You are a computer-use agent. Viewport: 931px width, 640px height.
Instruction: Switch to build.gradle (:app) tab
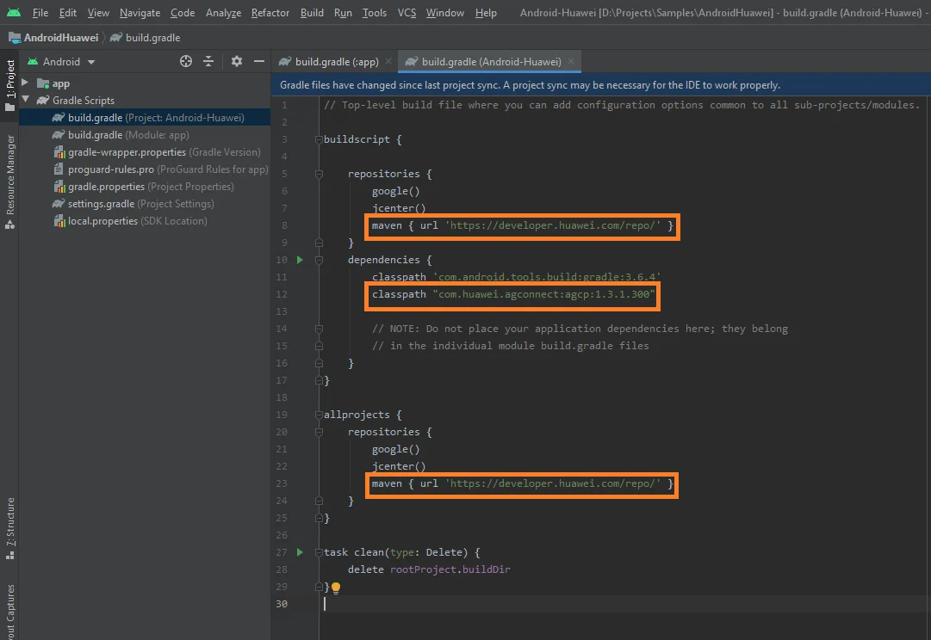[336, 62]
